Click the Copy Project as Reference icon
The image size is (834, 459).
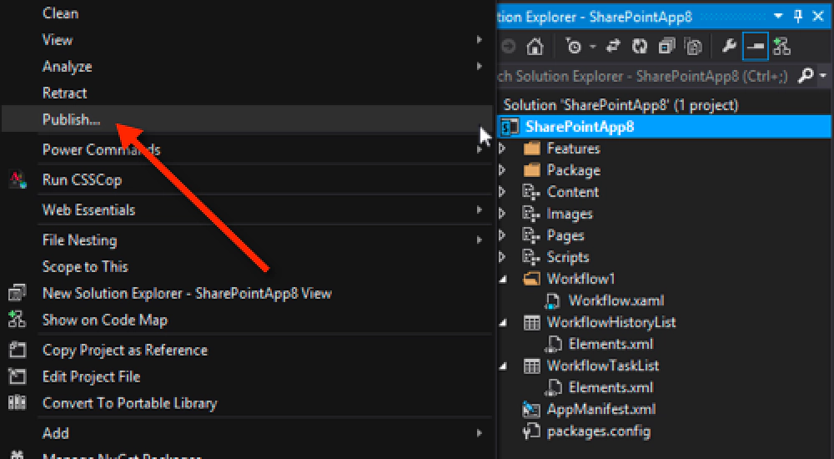pyautogui.click(x=17, y=350)
